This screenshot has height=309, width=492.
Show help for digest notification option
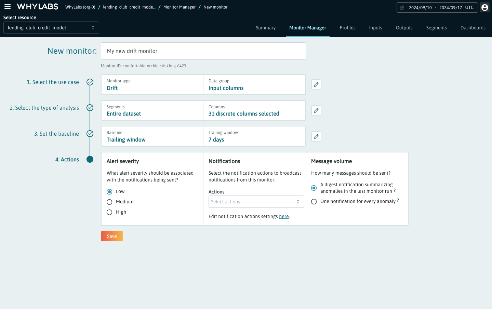395,190
